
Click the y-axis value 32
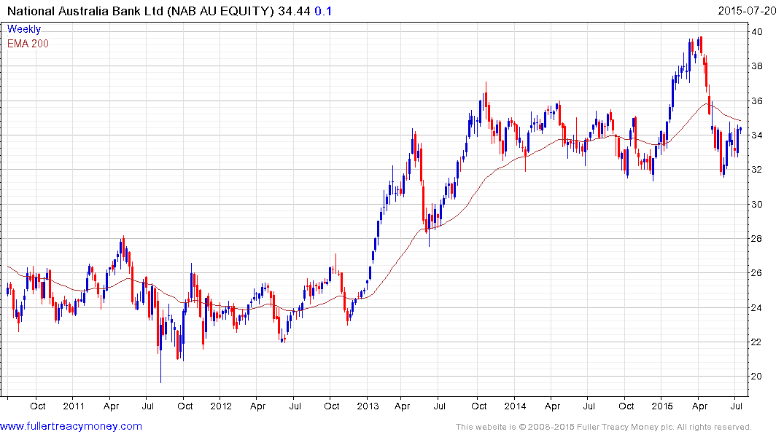(x=756, y=170)
